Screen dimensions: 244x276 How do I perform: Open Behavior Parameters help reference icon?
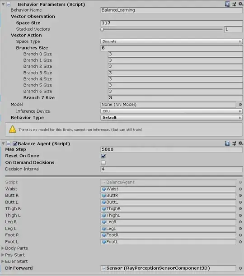[227, 4]
